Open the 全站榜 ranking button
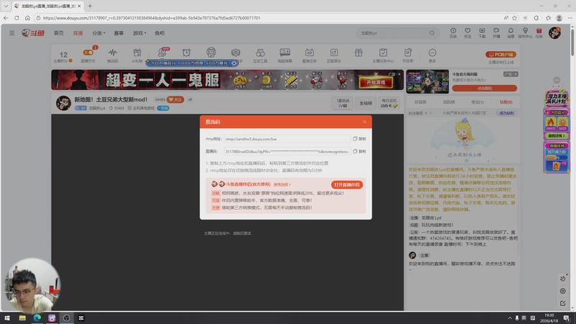The image size is (576, 324). 366,103
